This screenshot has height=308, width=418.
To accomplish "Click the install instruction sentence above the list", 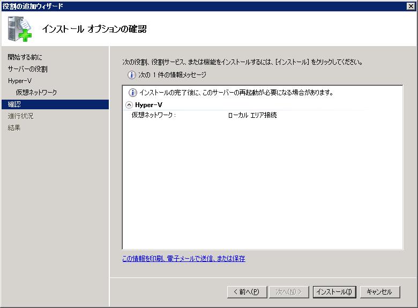I will (x=242, y=62).
